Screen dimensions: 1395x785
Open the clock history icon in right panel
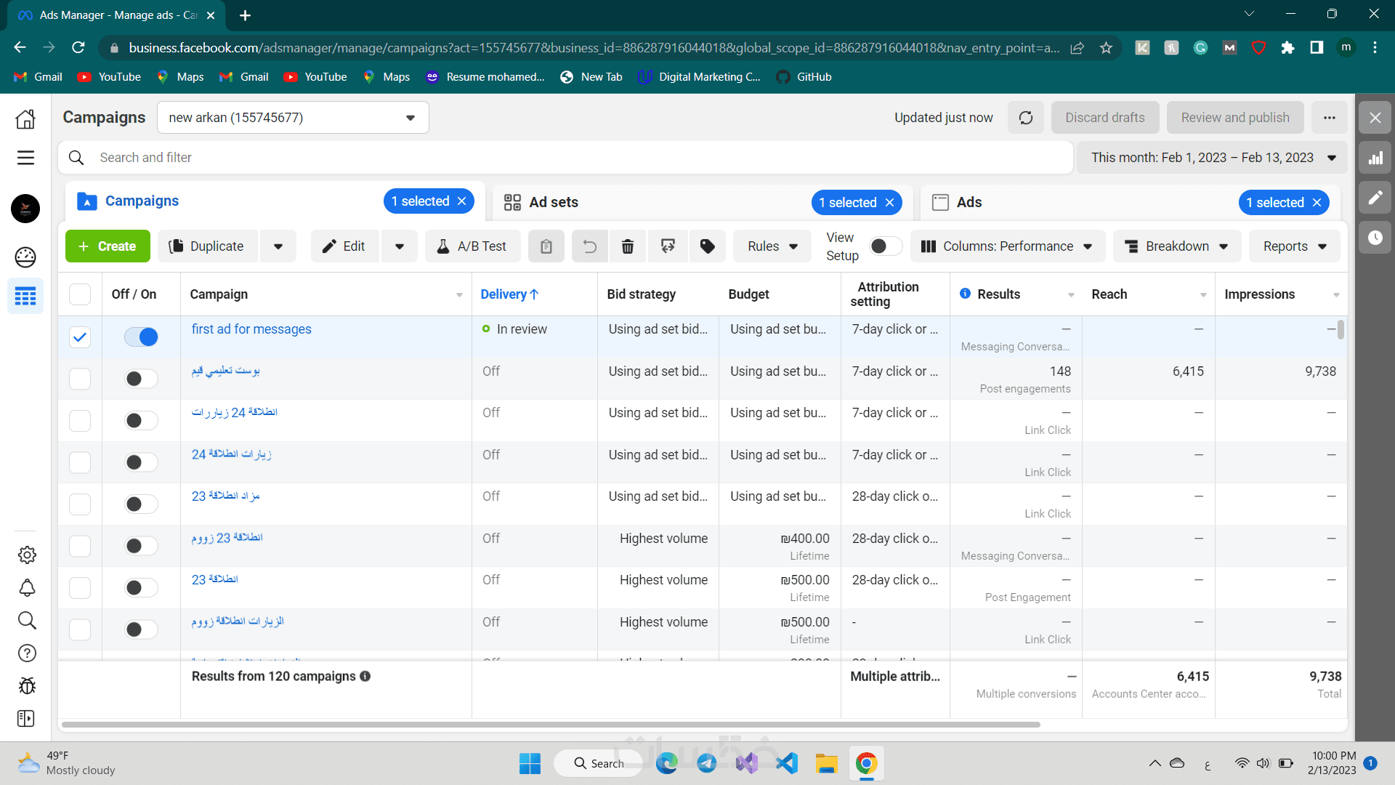coord(1375,238)
